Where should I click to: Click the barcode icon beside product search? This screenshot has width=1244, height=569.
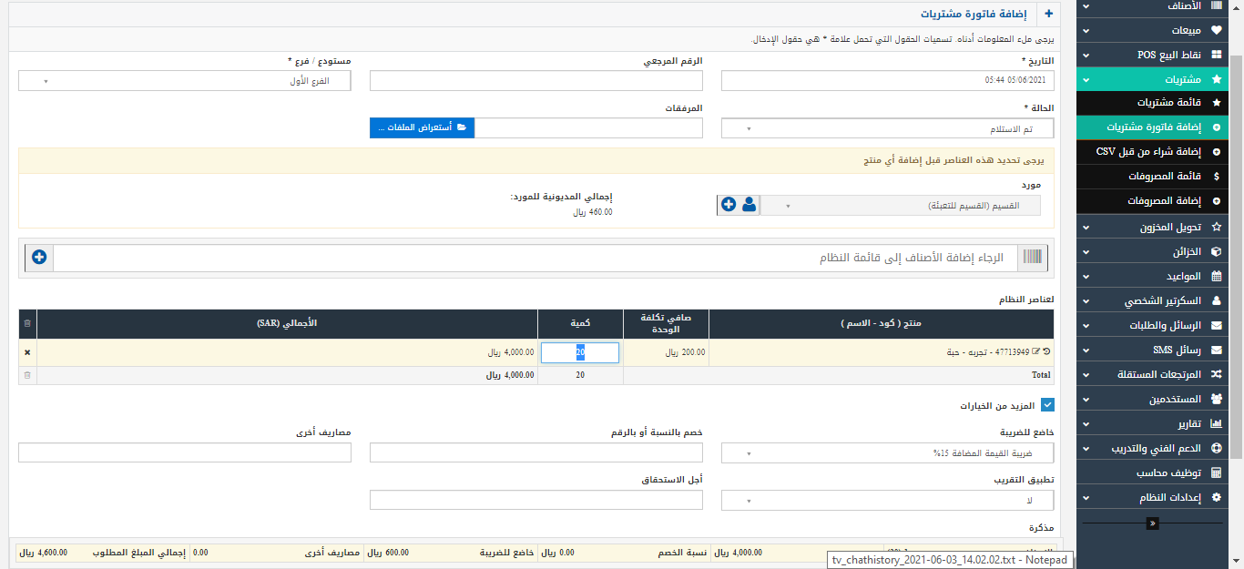pyautogui.click(x=1032, y=258)
